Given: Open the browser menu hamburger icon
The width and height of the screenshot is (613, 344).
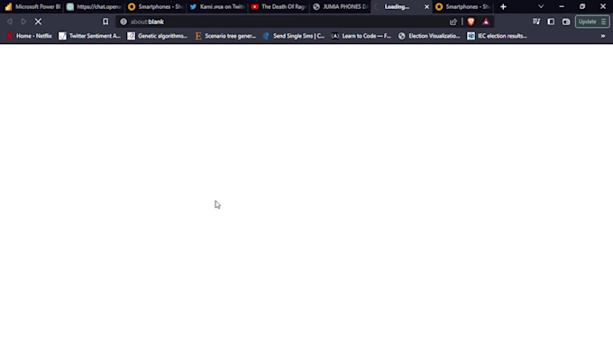Looking at the screenshot, I should click(603, 22).
